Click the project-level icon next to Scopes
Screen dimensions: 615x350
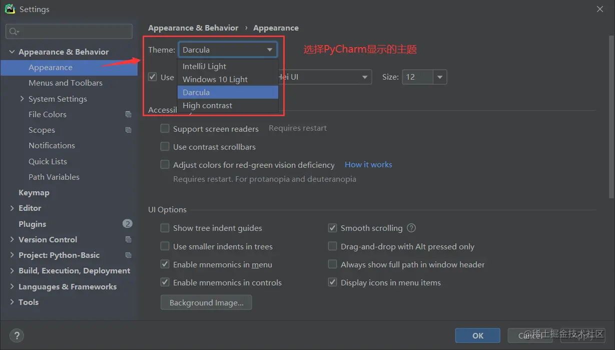[128, 130]
